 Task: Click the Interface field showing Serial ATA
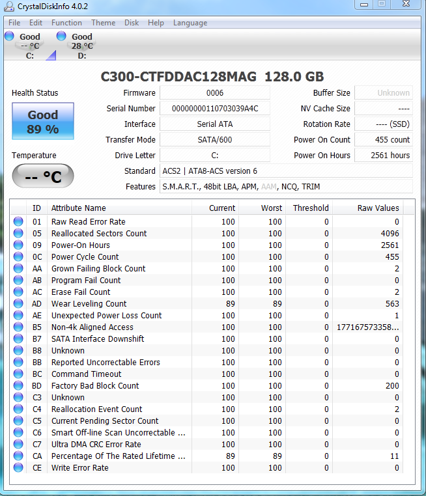[215, 124]
